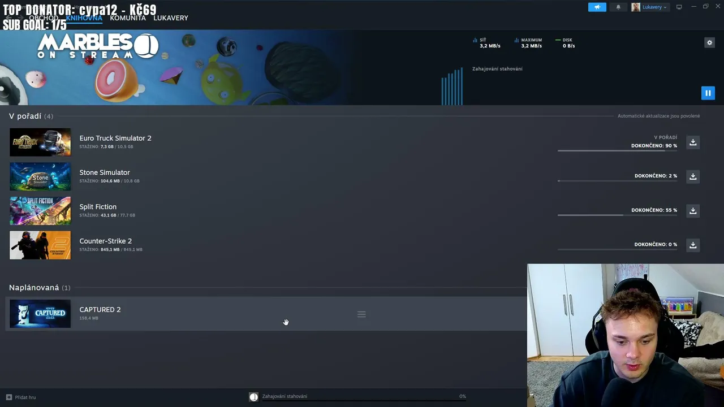Image resolution: width=724 pixels, height=407 pixels.
Task: Open the KOMUNITA tab
Action: pyautogui.click(x=128, y=18)
